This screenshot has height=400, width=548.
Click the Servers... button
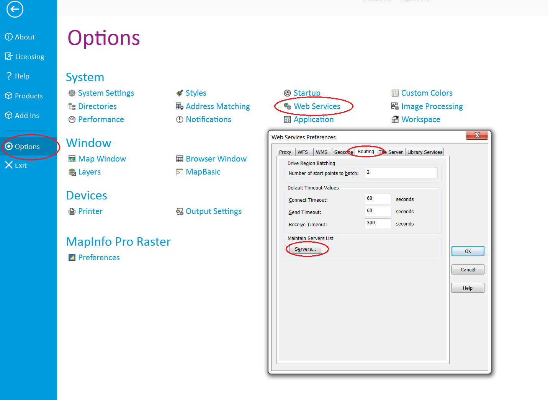(x=306, y=249)
